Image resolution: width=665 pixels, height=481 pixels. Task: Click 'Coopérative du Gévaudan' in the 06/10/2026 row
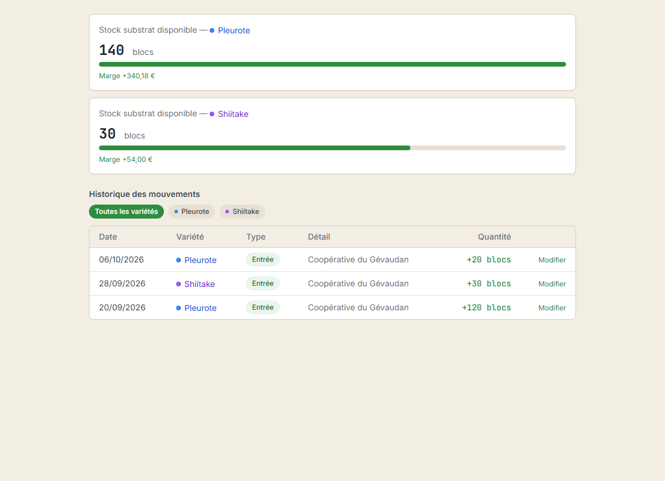(358, 259)
